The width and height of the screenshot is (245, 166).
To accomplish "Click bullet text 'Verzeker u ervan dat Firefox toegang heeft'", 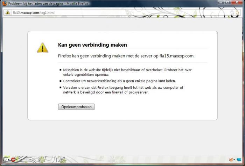I will point(98,87).
